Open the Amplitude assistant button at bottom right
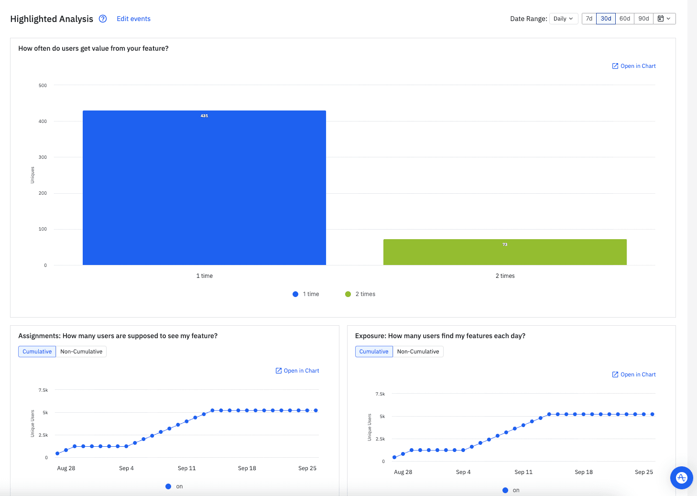 pyautogui.click(x=681, y=478)
